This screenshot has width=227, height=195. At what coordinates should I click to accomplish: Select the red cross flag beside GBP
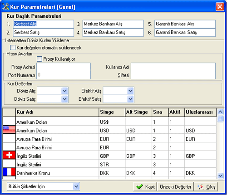pos(9,155)
